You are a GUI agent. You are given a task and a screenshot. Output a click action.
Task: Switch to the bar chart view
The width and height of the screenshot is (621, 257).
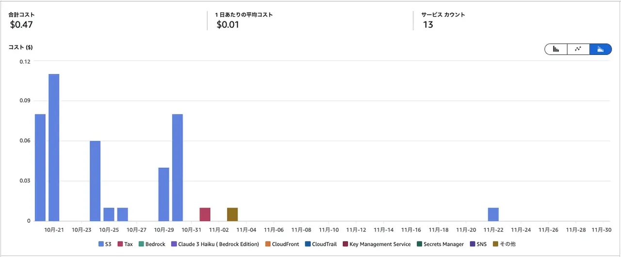click(556, 49)
